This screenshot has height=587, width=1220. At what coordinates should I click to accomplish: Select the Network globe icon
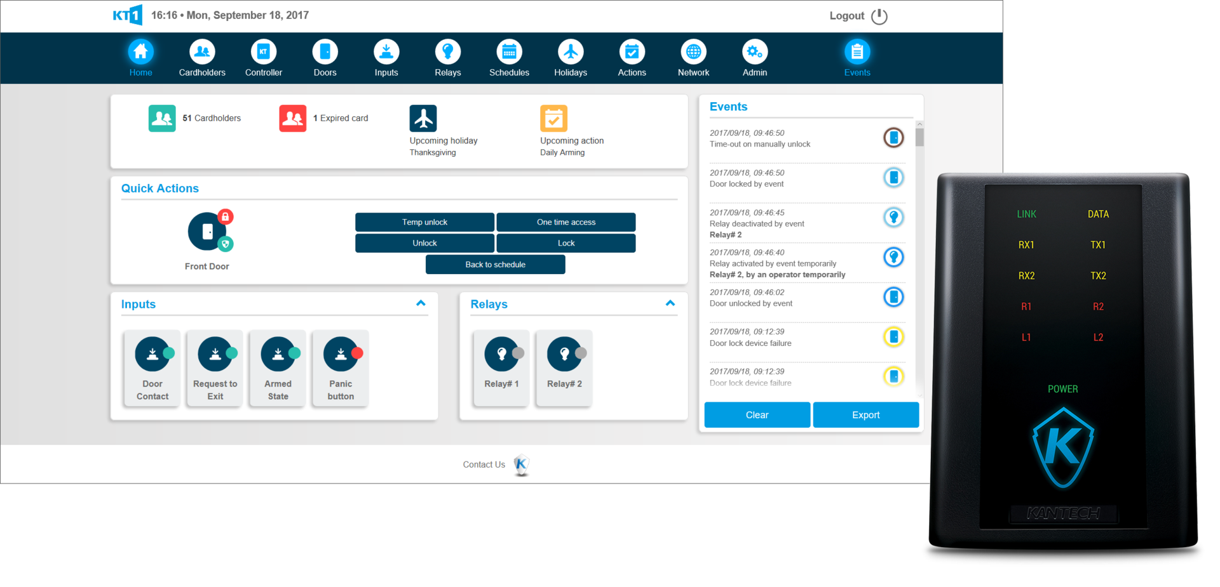click(693, 50)
